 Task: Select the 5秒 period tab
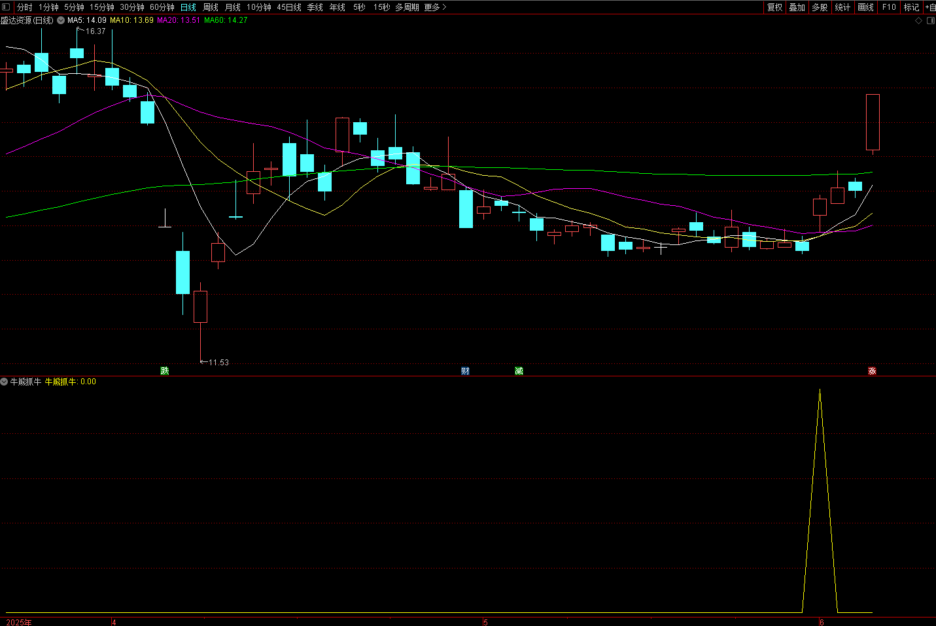pos(359,7)
